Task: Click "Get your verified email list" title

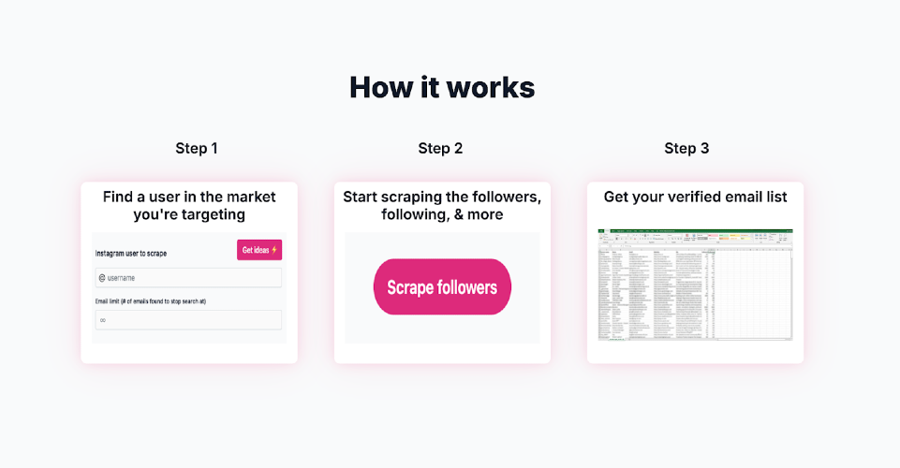Action: pos(695,197)
